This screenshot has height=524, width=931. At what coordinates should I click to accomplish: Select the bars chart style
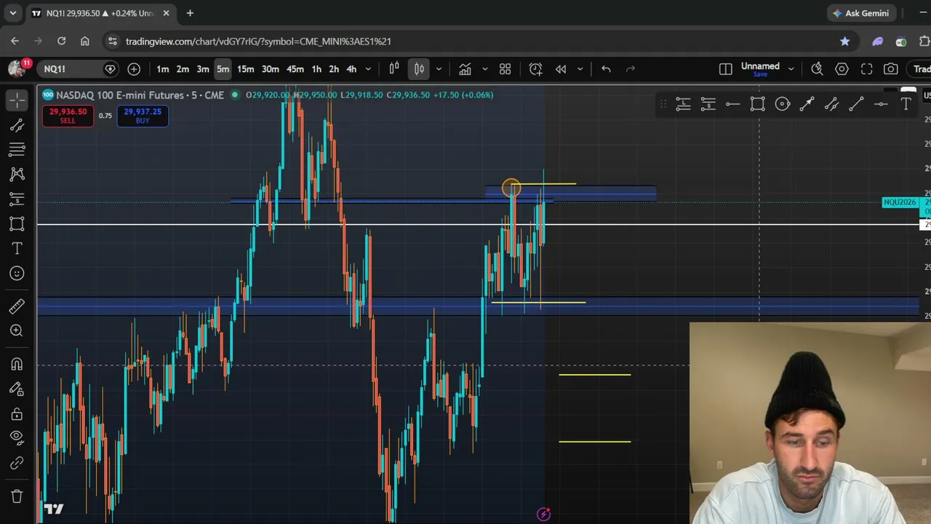(394, 69)
